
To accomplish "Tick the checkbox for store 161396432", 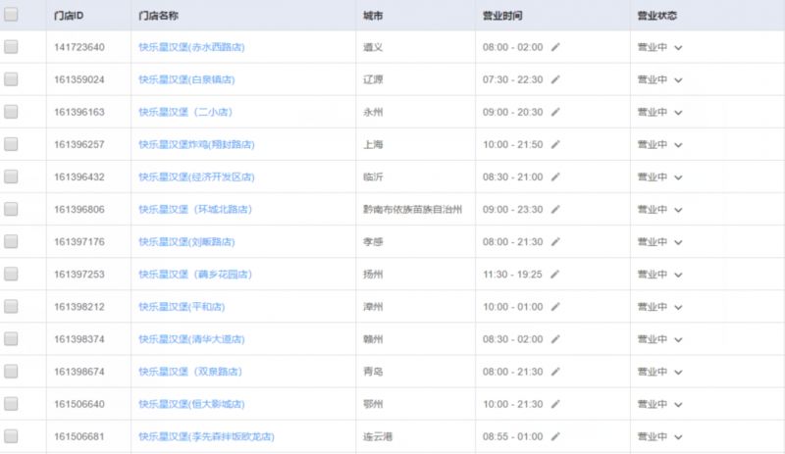I will 11,177.
